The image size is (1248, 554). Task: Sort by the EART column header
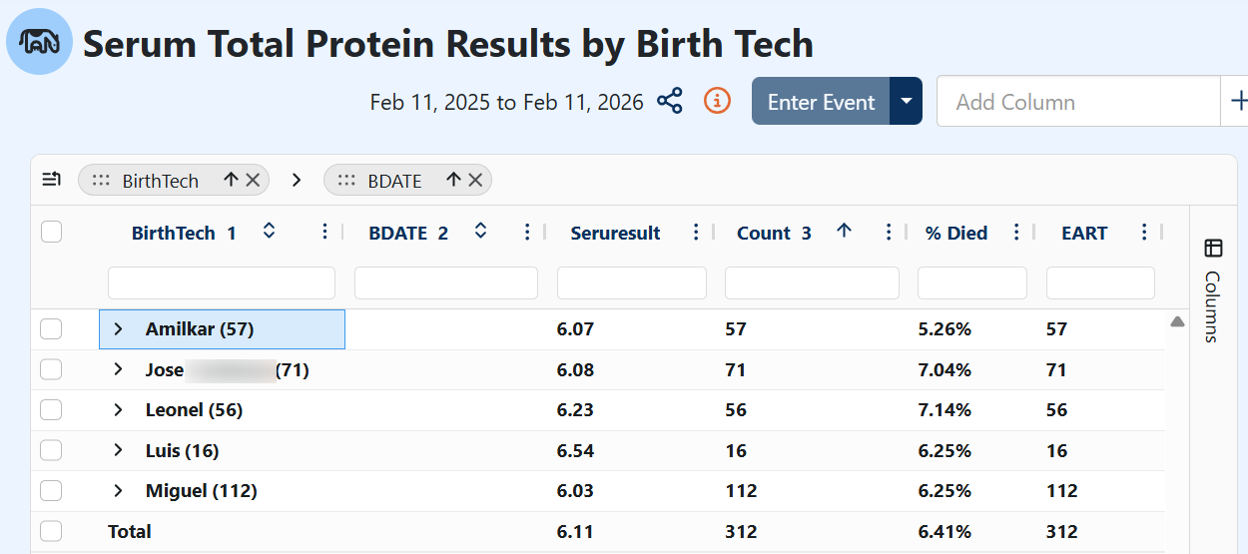(1084, 234)
